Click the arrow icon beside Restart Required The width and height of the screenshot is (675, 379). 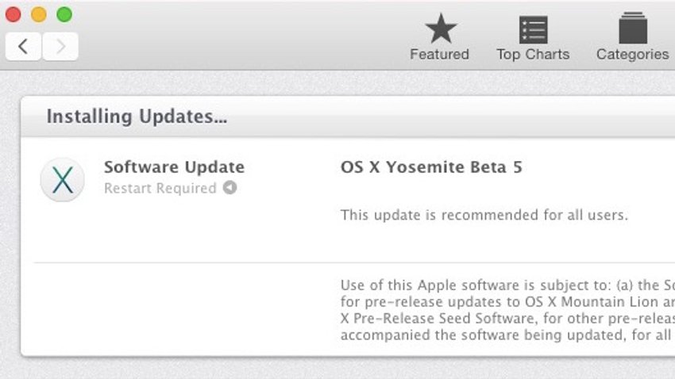pyautogui.click(x=229, y=188)
